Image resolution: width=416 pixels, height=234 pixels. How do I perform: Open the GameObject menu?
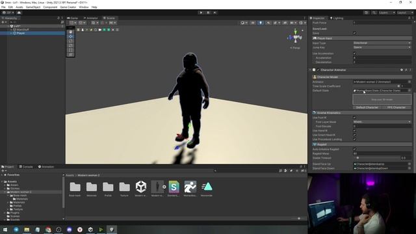click(x=33, y=7)
